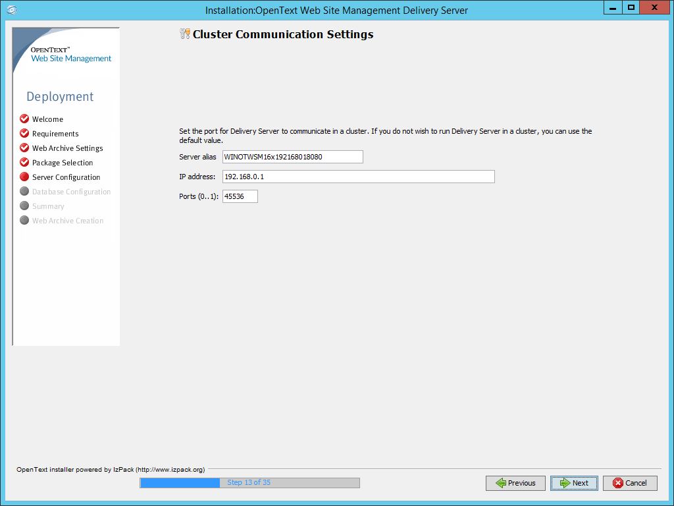Click the Next button
Viewport: 674px width, 506px height.
574,483
